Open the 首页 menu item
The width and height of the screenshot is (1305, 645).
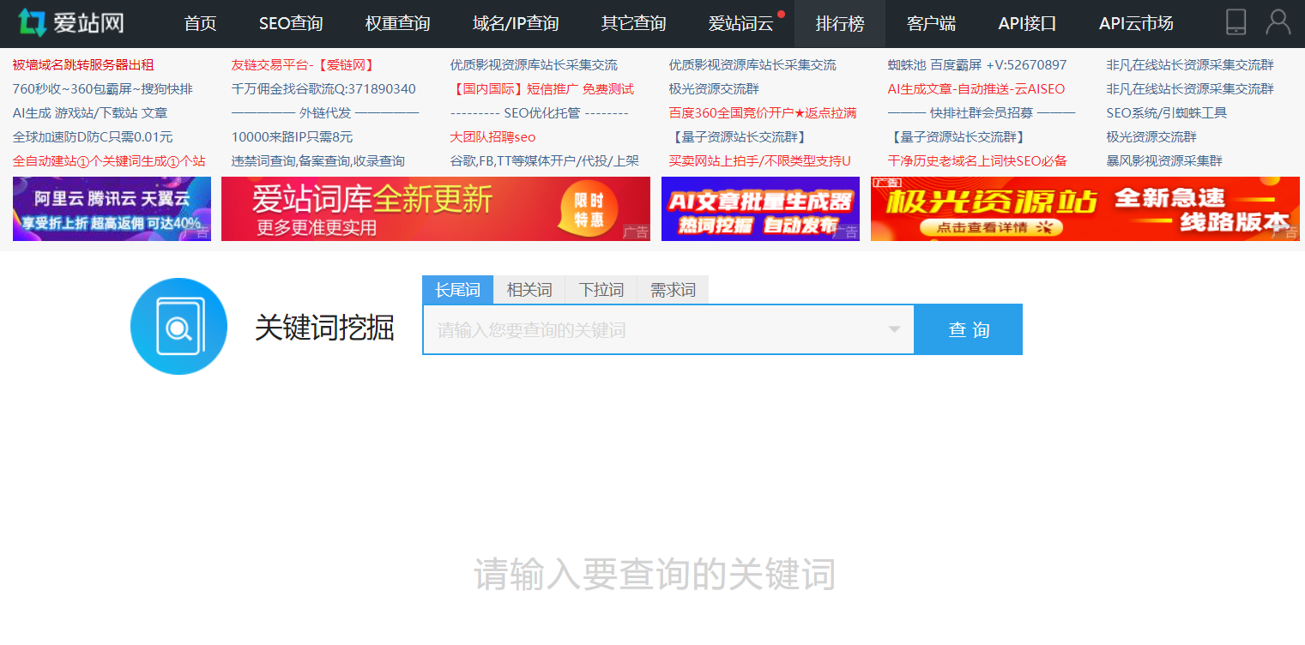pos(201,24)
